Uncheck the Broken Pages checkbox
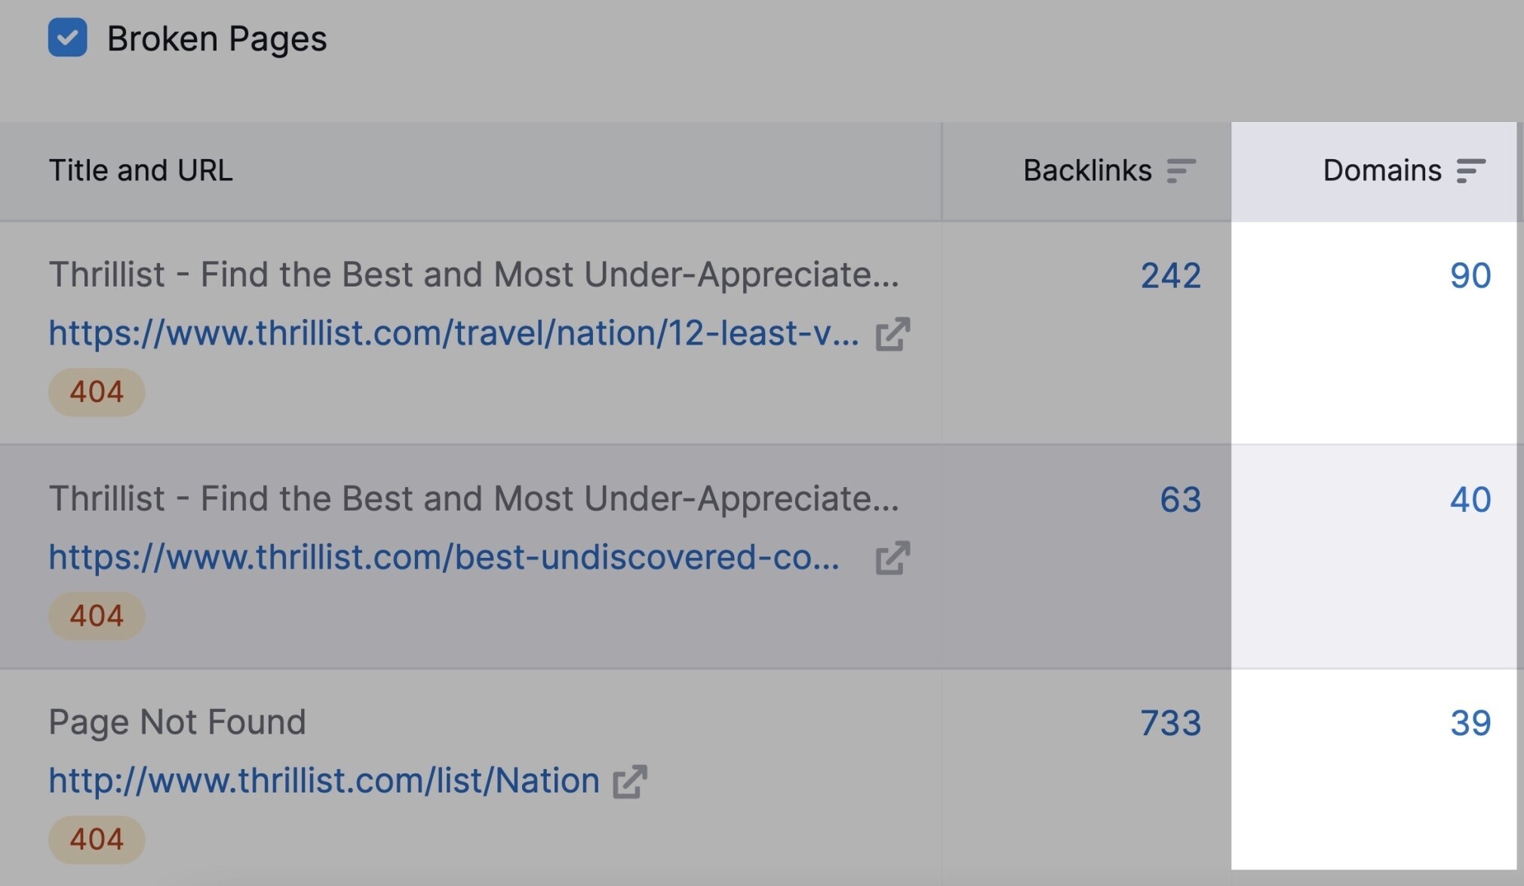The width and height of the screenshot is (1524, 886). (x=68, y=38)
